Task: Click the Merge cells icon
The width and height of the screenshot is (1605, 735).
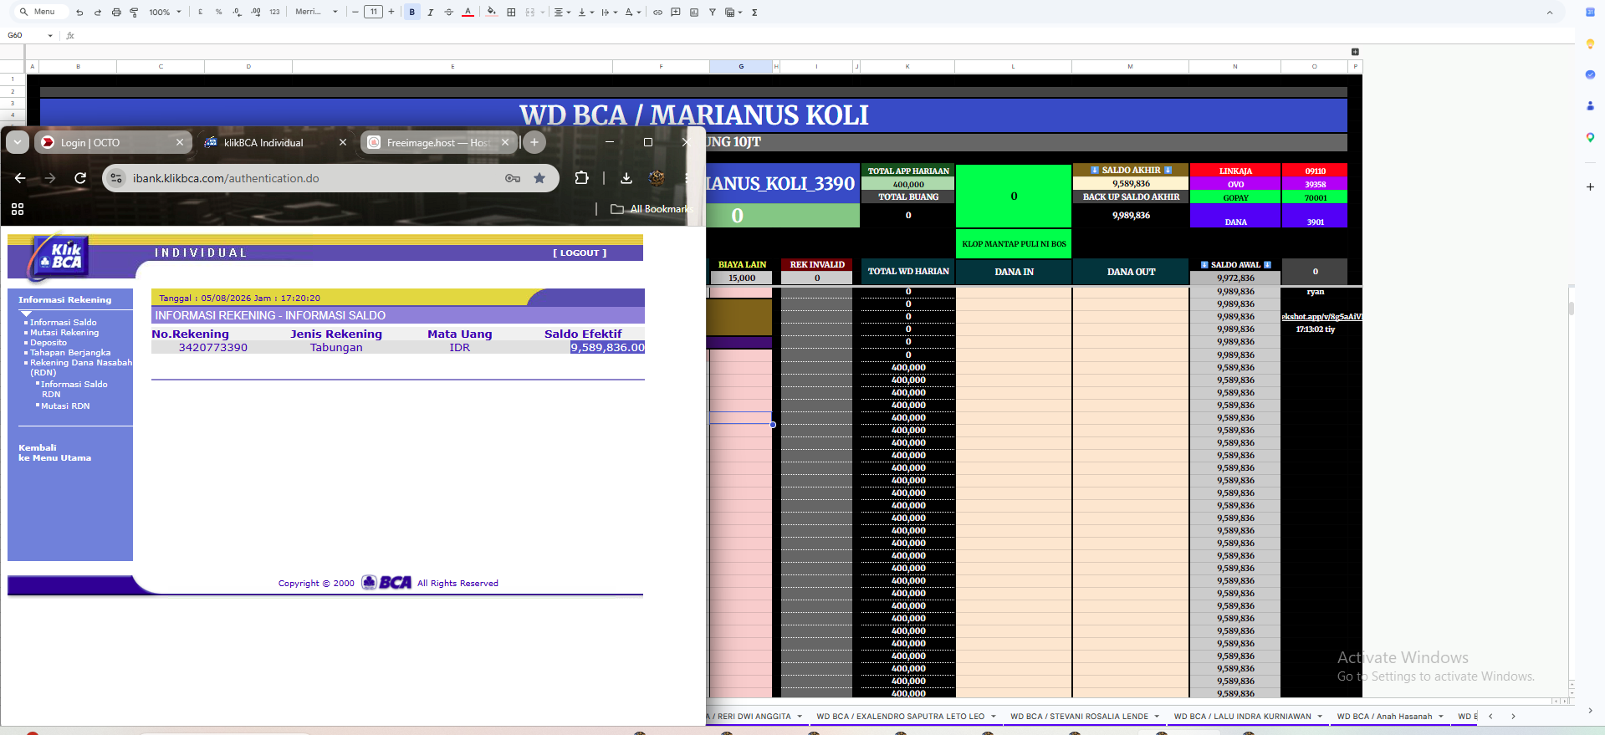Action: pyautogui.click(x=530, y=13)
